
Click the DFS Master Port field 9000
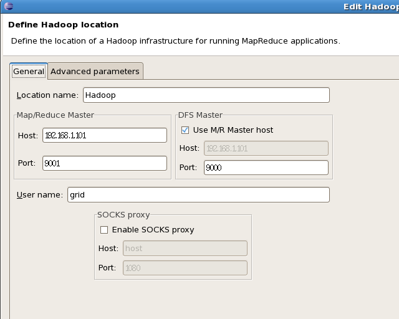click(266, 168)
